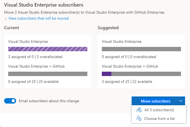The height and width of the screenshot is (127, 190).
Task: Click the Visual Studio Enterprise subscribers heading
Action: point(44,5)
